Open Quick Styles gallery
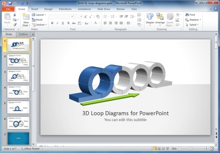The height and width of the screenshot is (153, 220). pyautogui.click(x=170, y=20)
